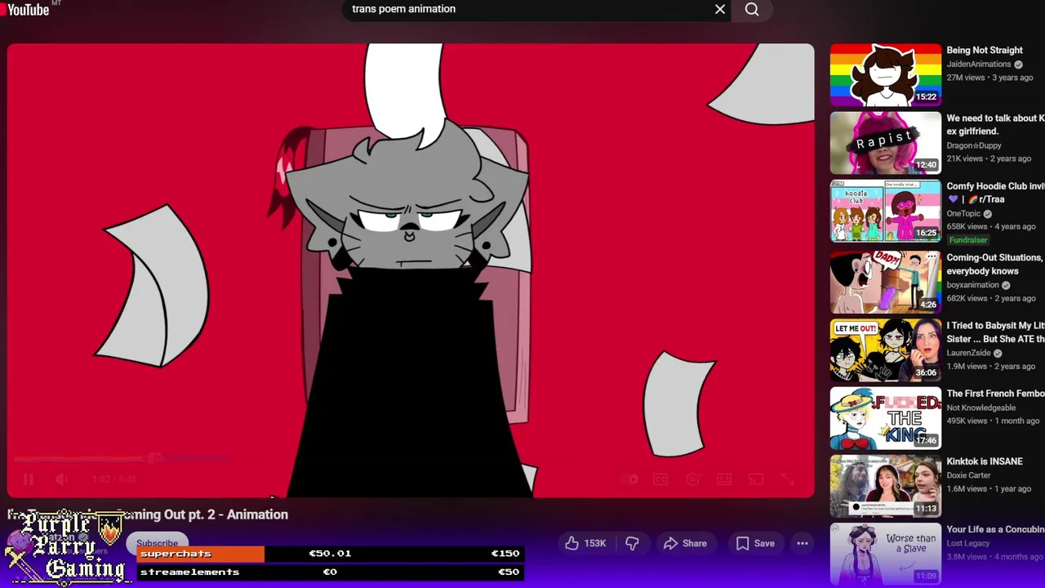This screenshot has width=1045, height=588.
Task: Visit the Lost Legacy channel name
Action: (x=969, y=543)
